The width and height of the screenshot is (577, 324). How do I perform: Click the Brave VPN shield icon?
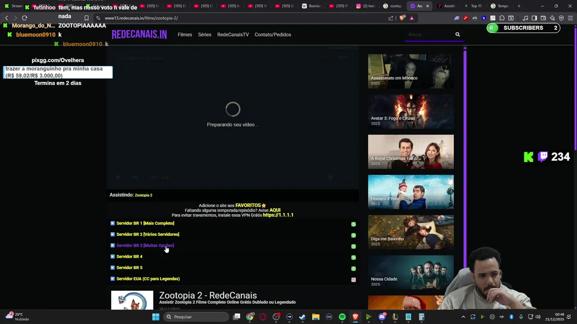[x=561, y=18]
